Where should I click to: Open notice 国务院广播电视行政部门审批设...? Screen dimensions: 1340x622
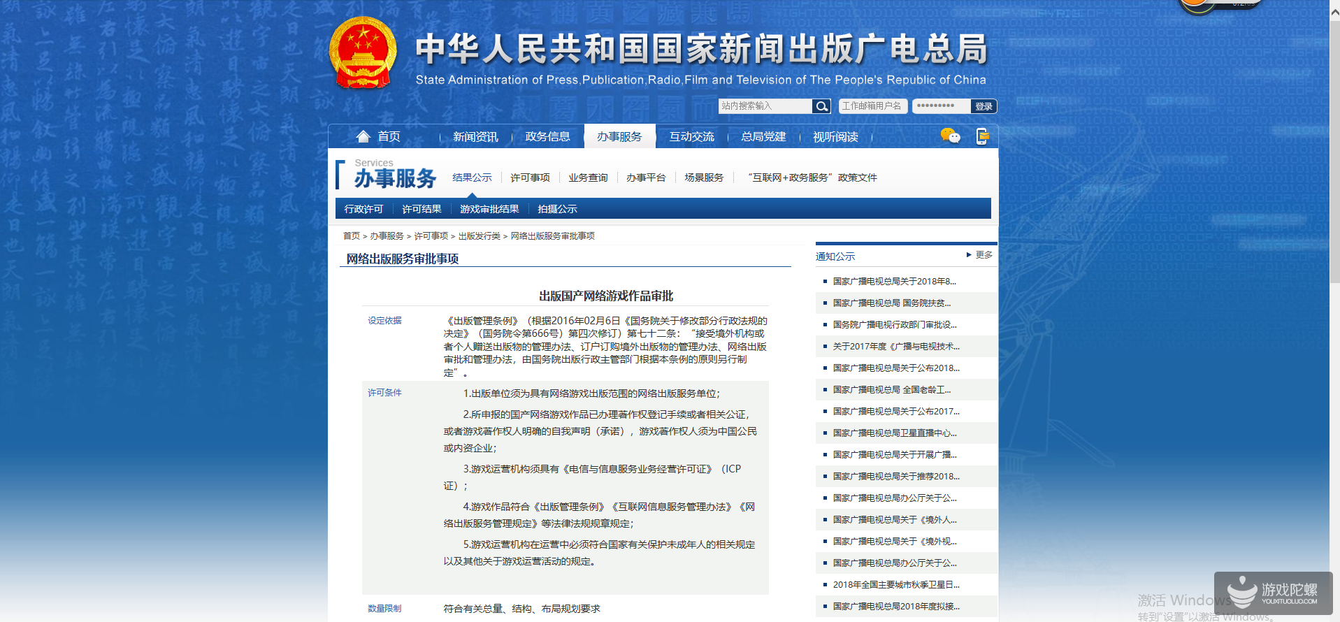click(x=895, y=325)
